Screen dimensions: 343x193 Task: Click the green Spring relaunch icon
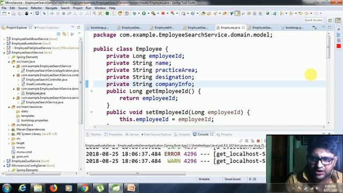click(x=120, y=13)
